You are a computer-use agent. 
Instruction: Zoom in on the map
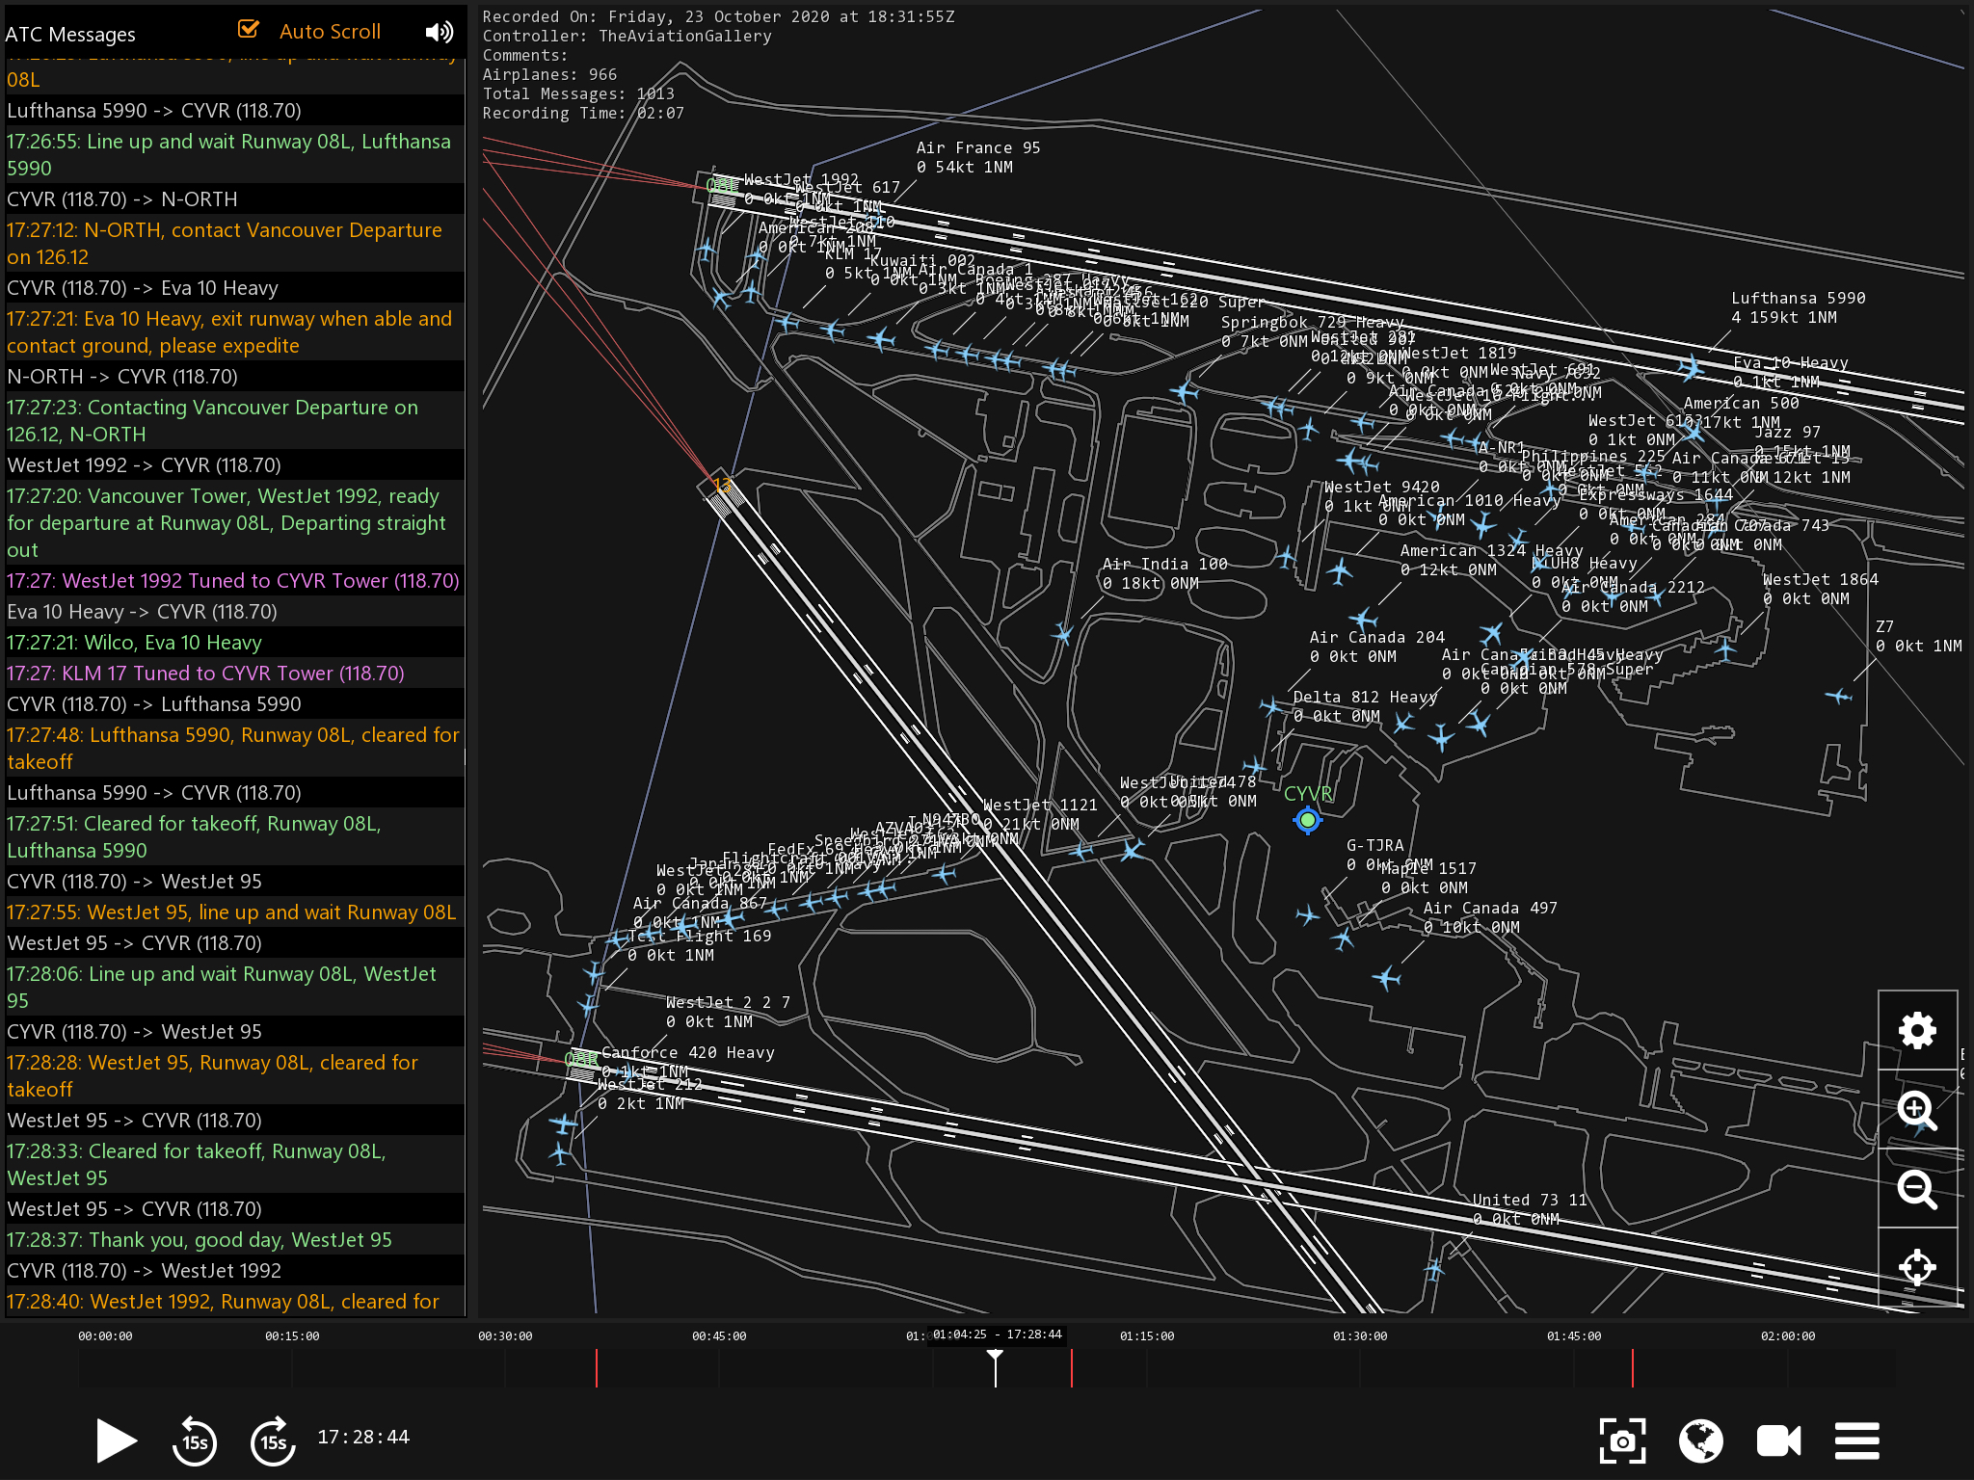(1917, 1110)
